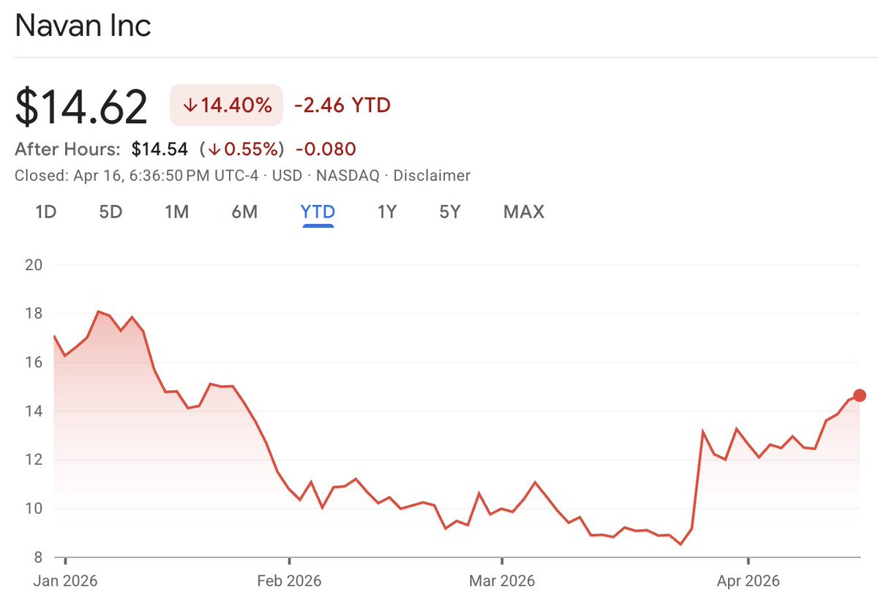Screen dimensions: 878x607
Task: Select the 5D time range tab
Action: click(110, 212)
